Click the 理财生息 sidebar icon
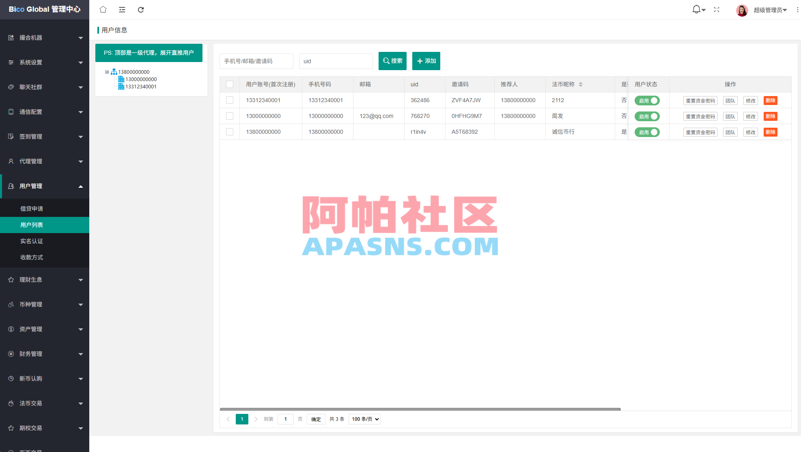 tap(11, 279)
